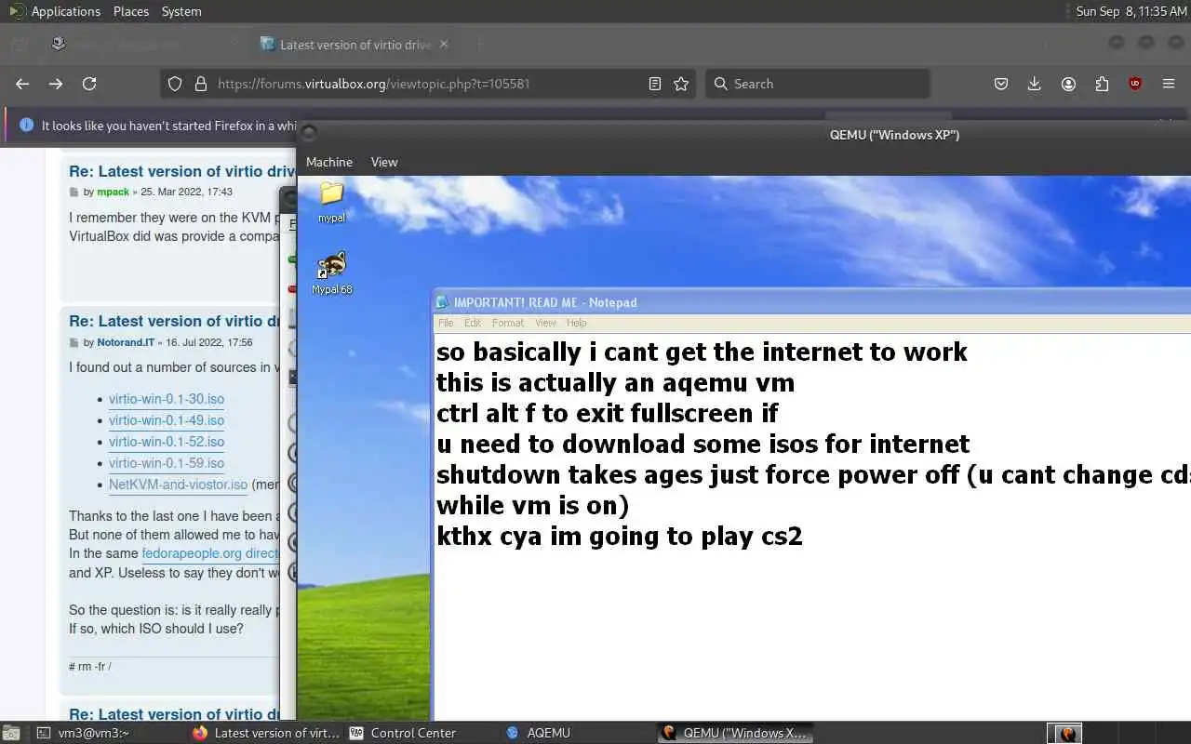This screenshot has height=744, width=1191.
Task: Open Notepad Format menu
Action: tap(508, 323)
